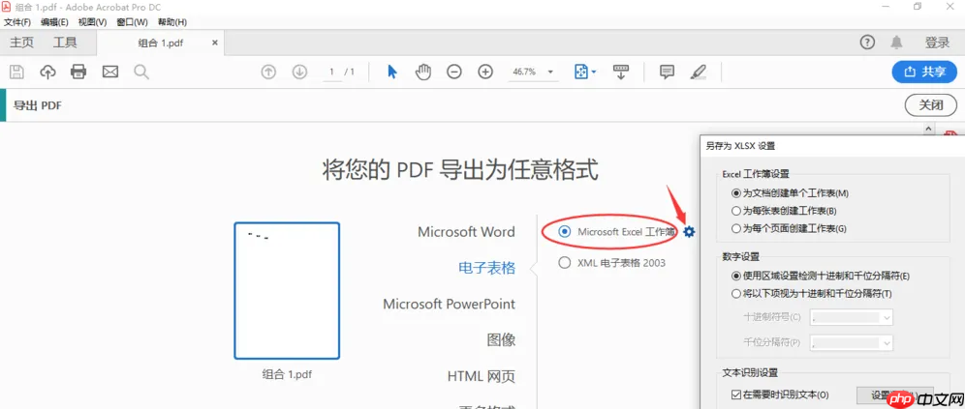This screenshot has width=965, height=409.
Task: Switch to 组合 1.pdf document tab
Action: click(x=161, y=43)
